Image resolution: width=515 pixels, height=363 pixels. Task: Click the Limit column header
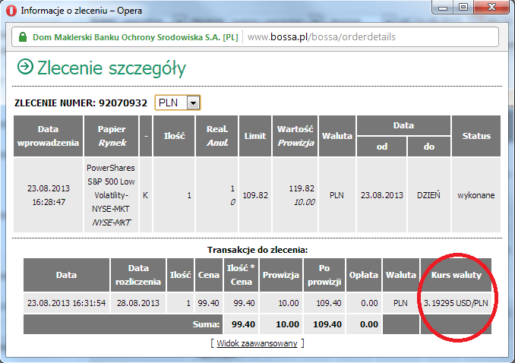(254, 136)
